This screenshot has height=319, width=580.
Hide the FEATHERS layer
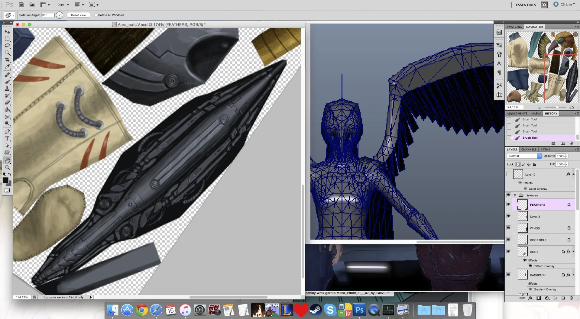coord(508,205)
